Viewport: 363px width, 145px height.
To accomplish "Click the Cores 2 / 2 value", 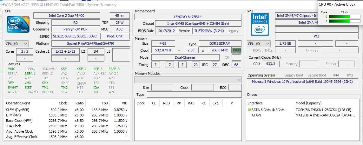I will coord(24,51).
